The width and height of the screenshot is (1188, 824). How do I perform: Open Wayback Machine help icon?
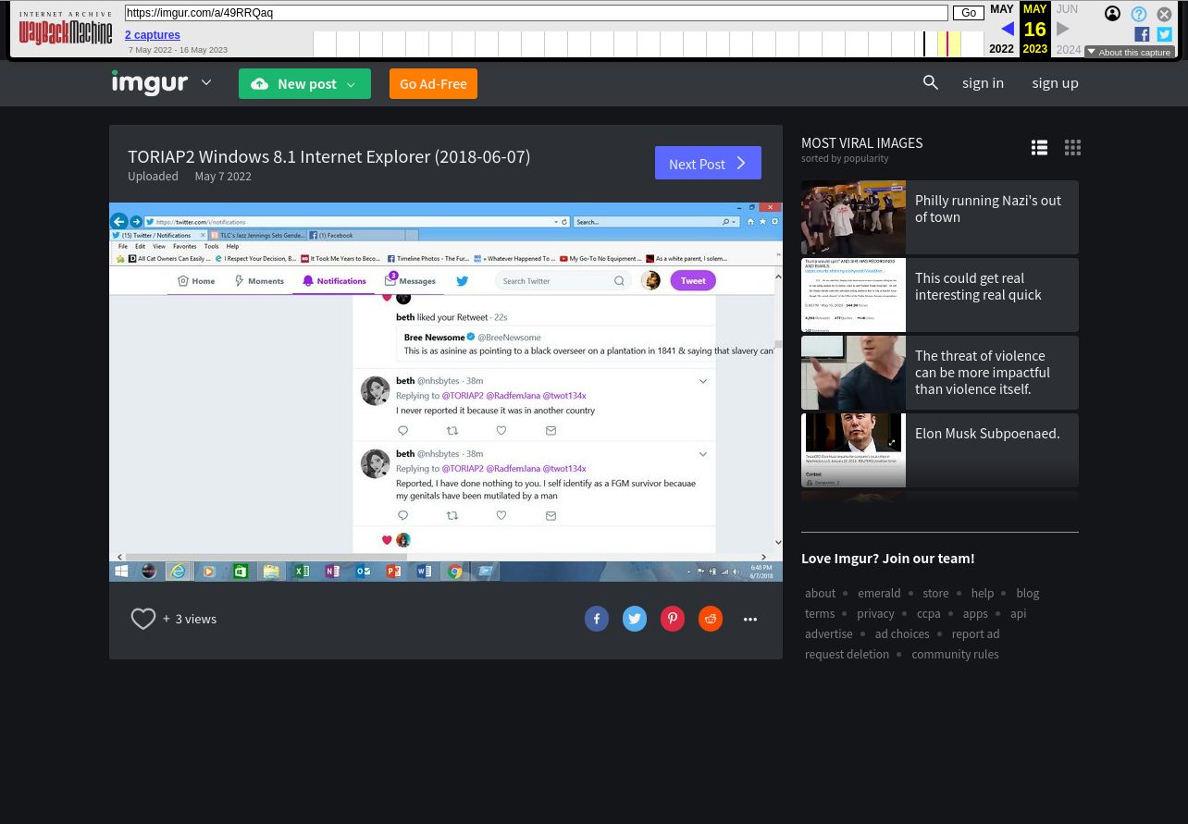(x=1139, y=14)
